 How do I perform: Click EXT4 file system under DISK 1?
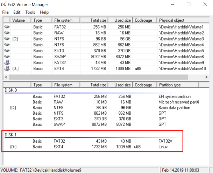58,147
